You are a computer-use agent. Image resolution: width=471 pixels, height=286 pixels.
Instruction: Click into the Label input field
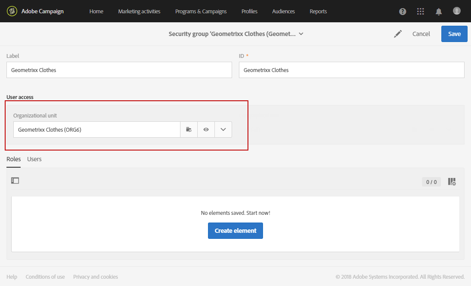(x=119, y=70)
